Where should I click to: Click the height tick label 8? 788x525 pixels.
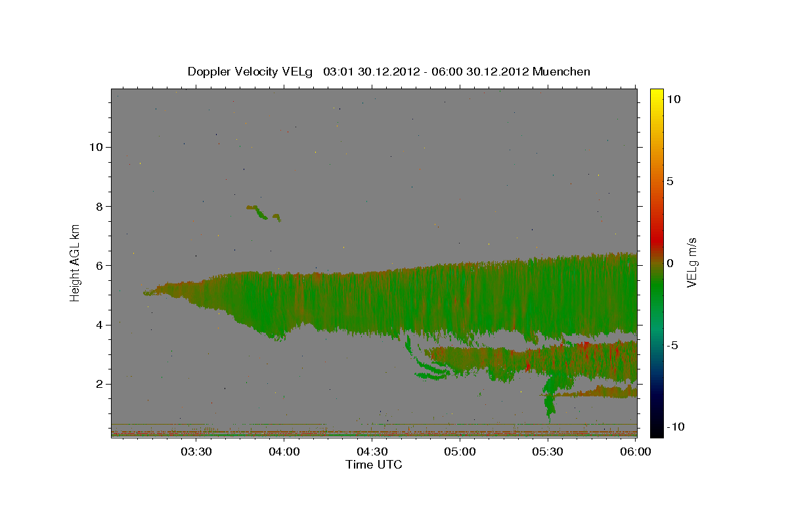(100, 206)
